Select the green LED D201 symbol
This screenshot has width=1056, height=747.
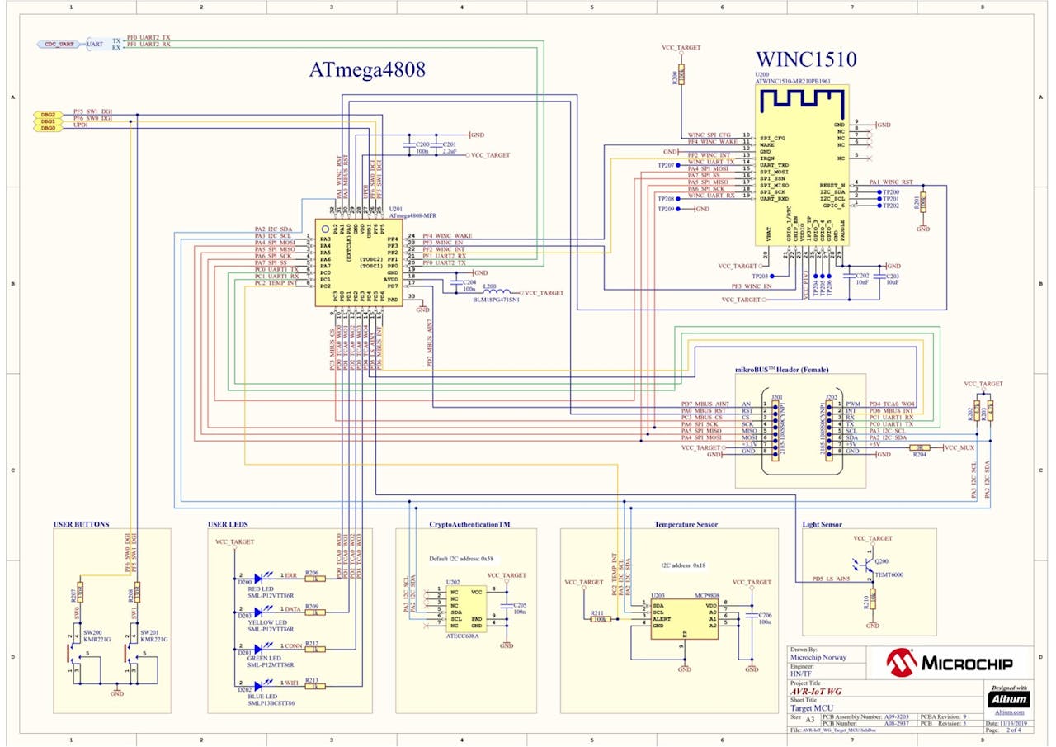pos(263,648)
